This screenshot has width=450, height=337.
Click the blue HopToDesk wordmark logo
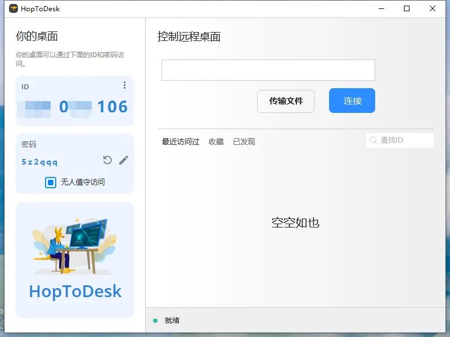pos(74,291)
